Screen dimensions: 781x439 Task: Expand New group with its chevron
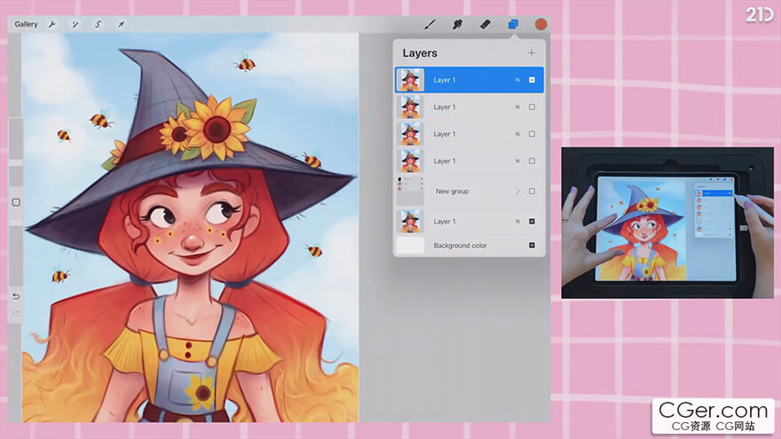(517, 192)
